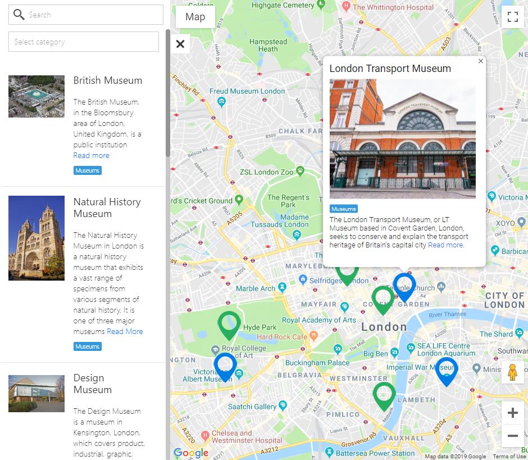Image resolution: width=528 pixels, height=460 pixels.
Task: Follow Read More under Natural History Museum
Action: [125, 332]
